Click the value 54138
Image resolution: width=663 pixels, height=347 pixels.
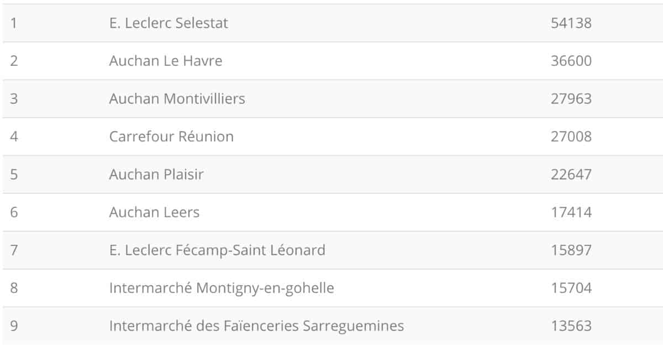[x=571, y=23]
